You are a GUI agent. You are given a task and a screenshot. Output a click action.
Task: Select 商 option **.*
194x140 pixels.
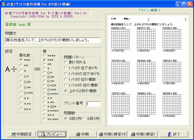[48, 115]
